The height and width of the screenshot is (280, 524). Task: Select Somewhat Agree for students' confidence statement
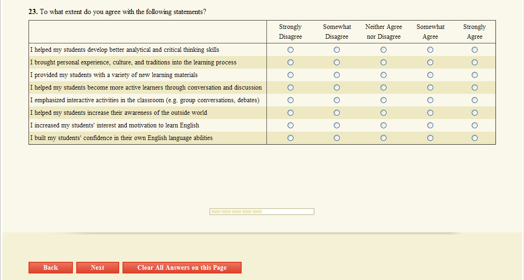pos(430,138)
